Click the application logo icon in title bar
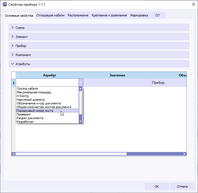 click(x=5, y=4)
